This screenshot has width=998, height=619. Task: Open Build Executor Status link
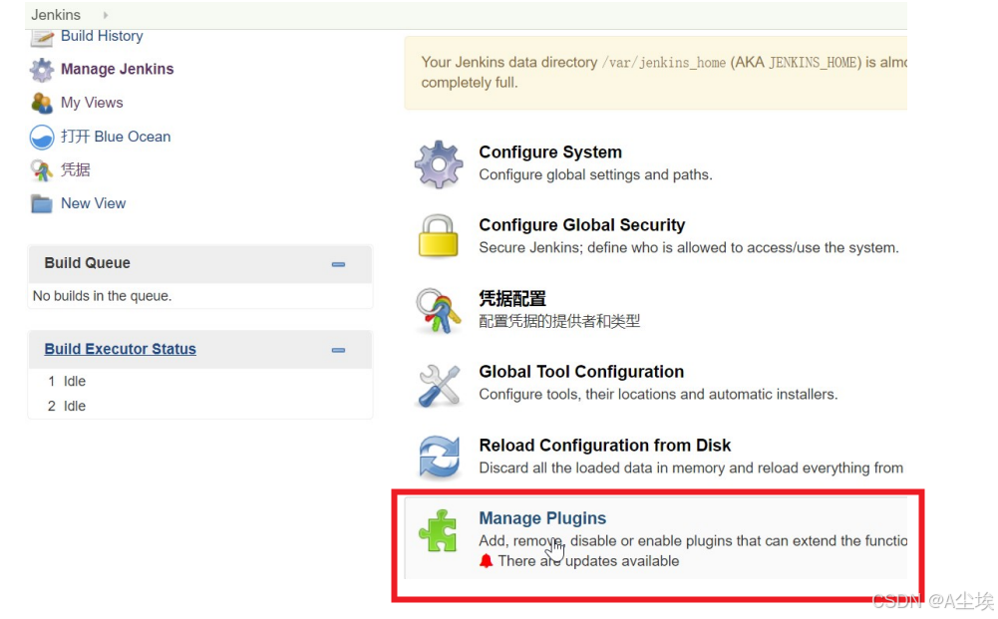click(121, 349)
